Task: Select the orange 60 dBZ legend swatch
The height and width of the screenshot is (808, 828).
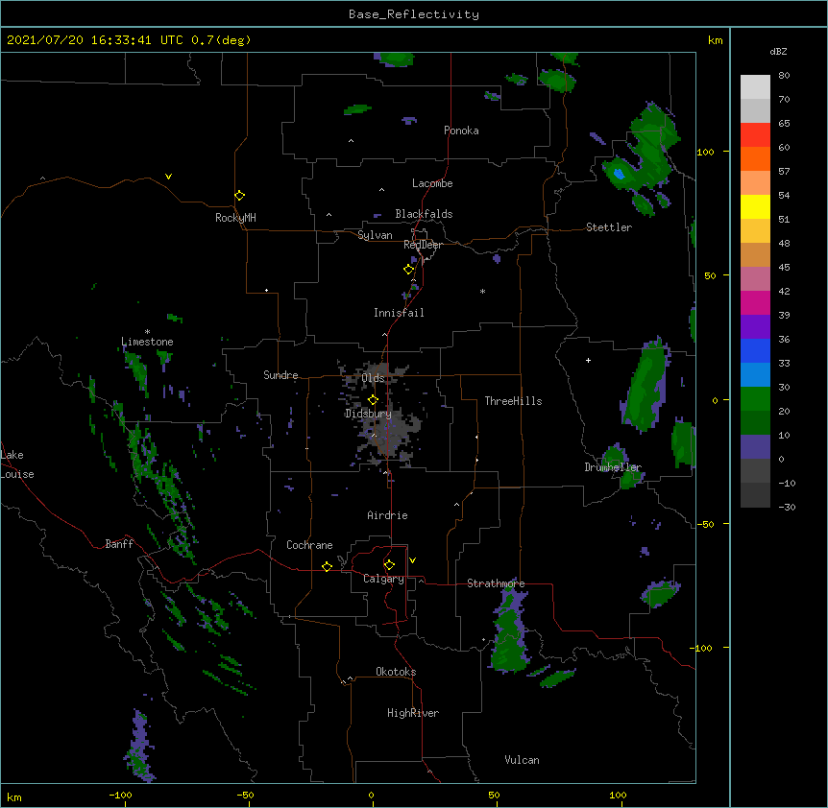Action: tap(755, 158)
